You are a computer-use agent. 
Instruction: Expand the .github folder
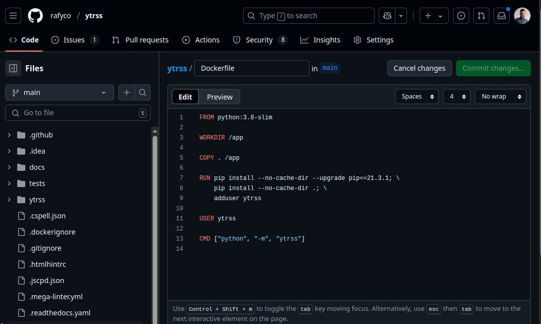[9, 135]
